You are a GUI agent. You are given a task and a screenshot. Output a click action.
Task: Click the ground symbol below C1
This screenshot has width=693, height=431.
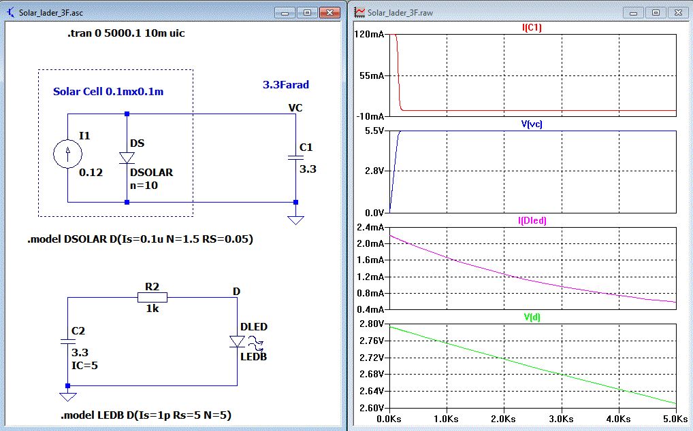295,219
